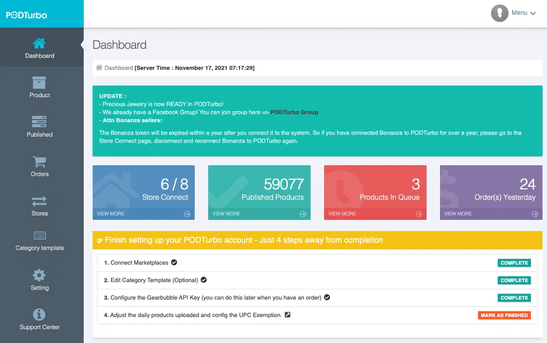Click the Dashboard page heading

click(x=120, y=45)
